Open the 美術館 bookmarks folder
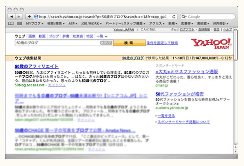The width and height of the screenshot is (244, 166). tap(203, 23)
